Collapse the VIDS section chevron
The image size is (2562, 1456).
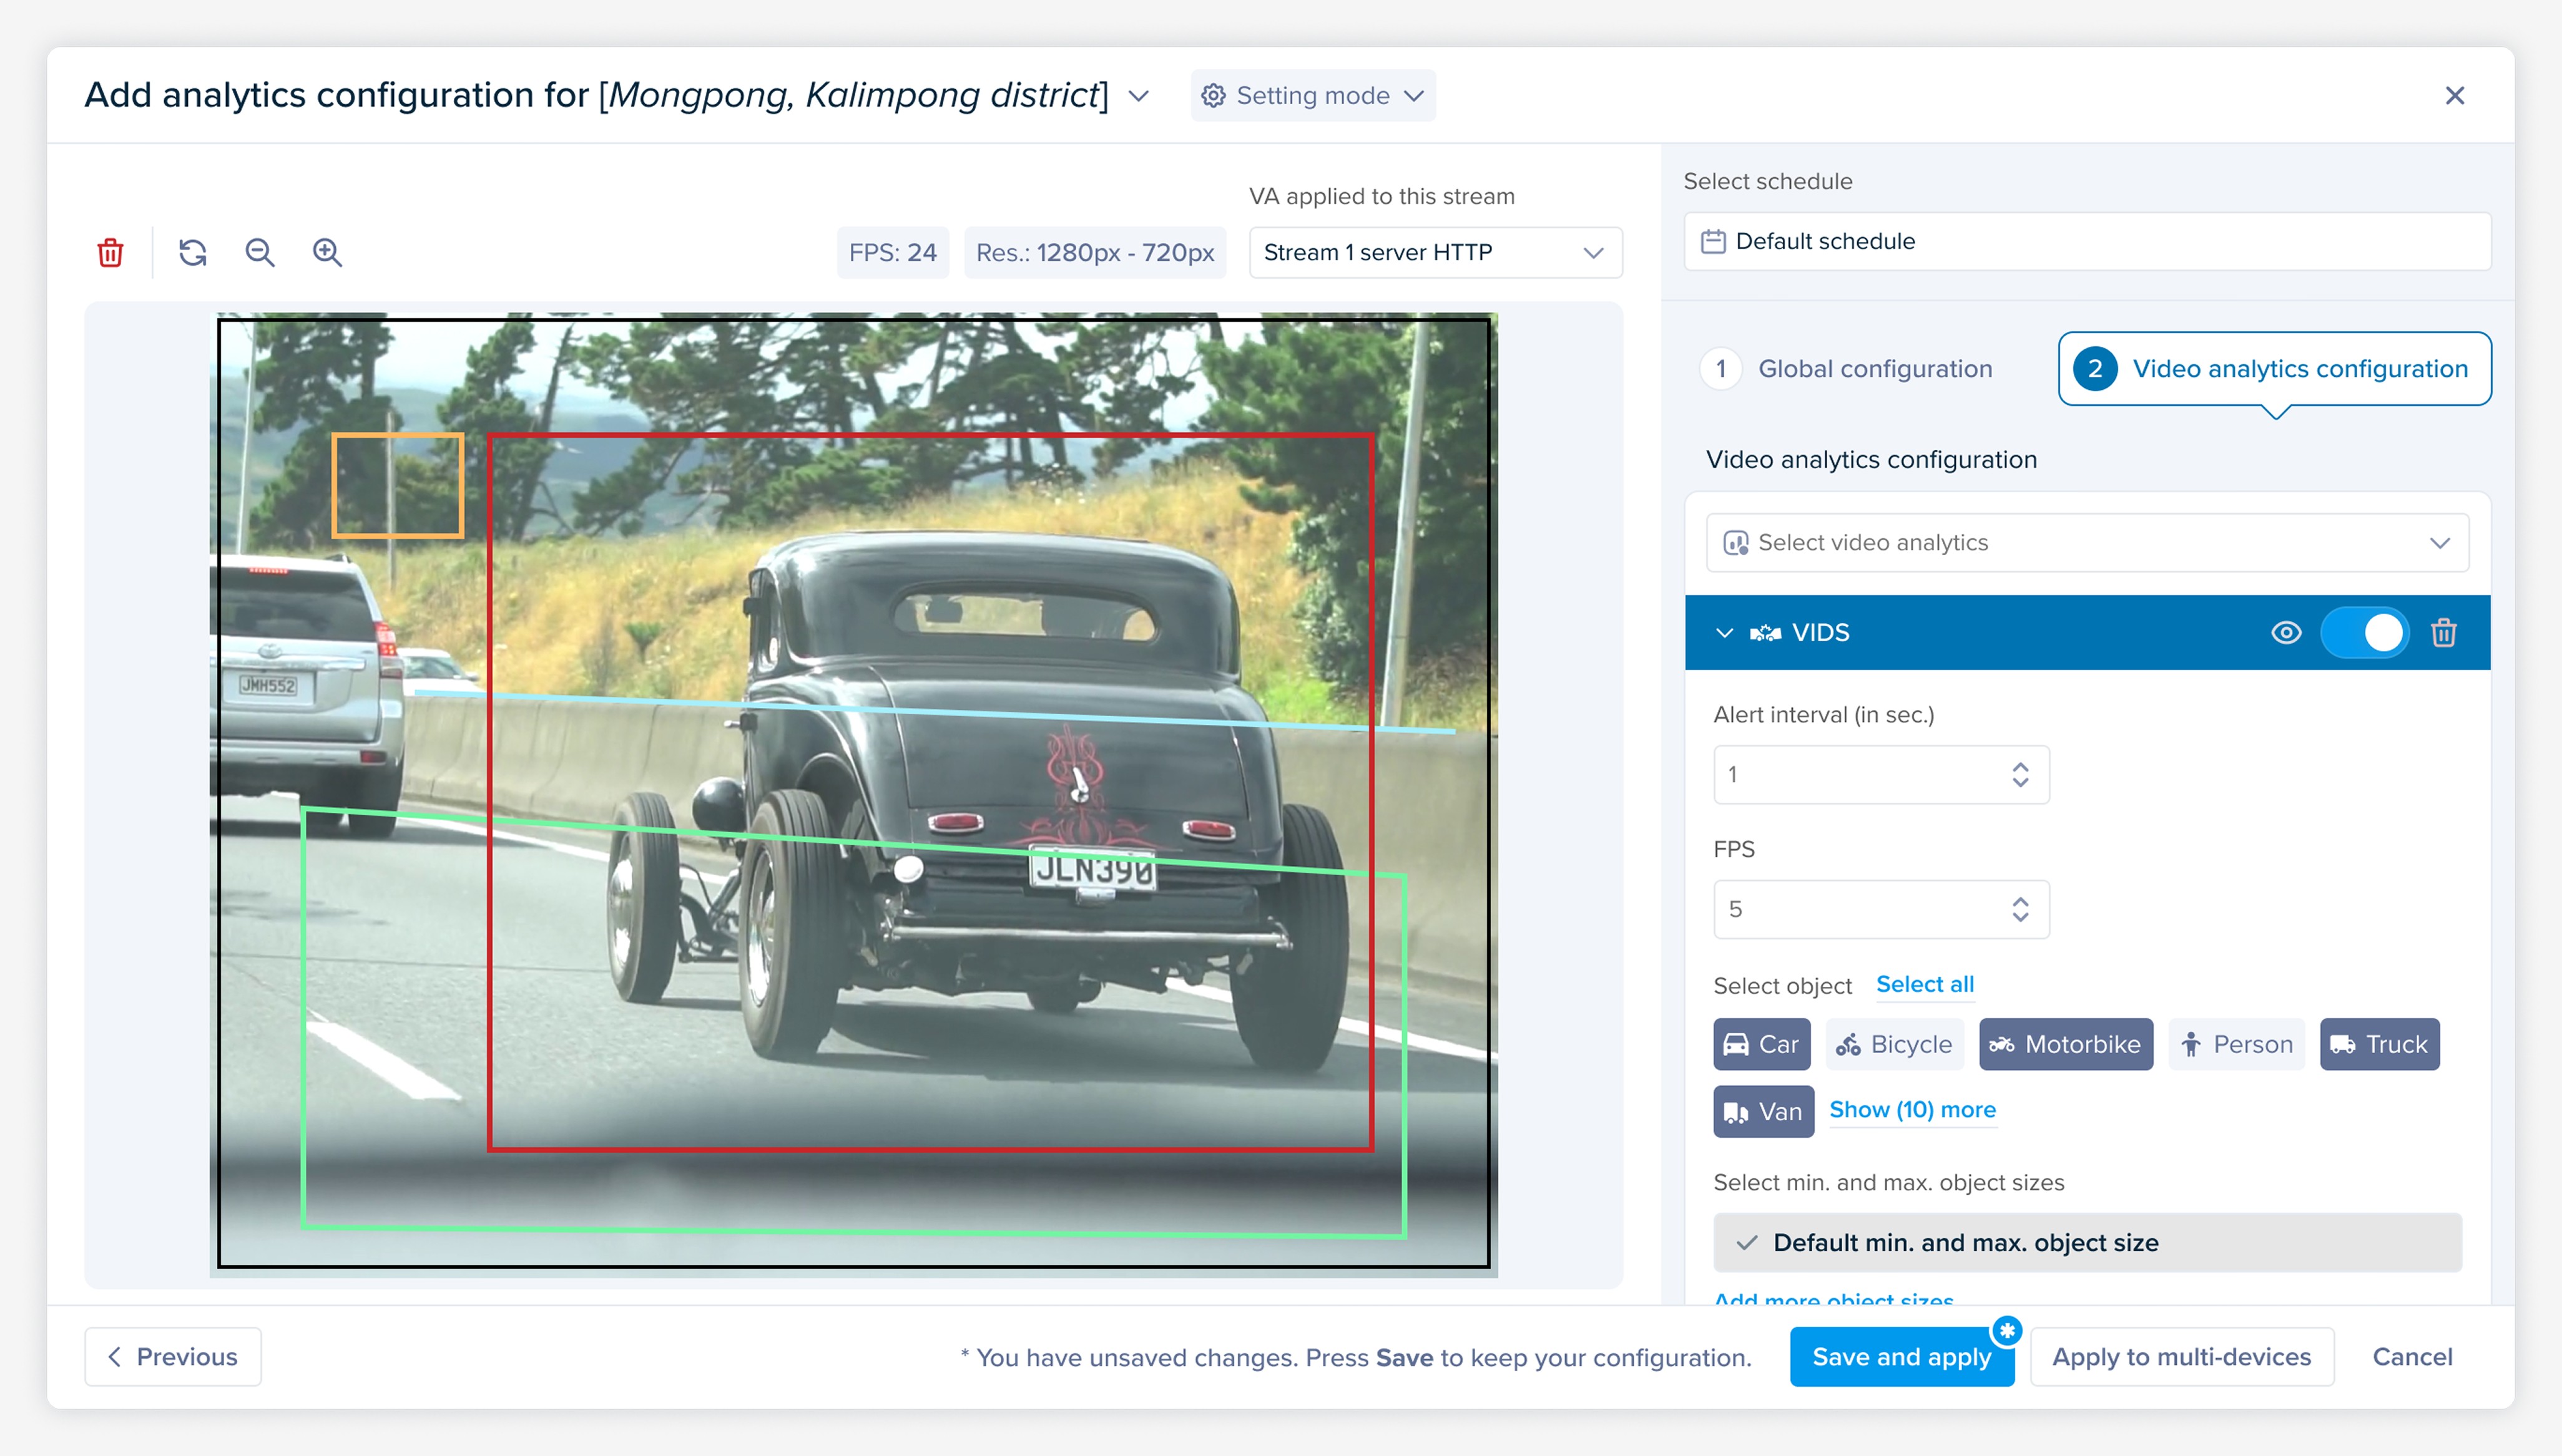point(1724,633)
